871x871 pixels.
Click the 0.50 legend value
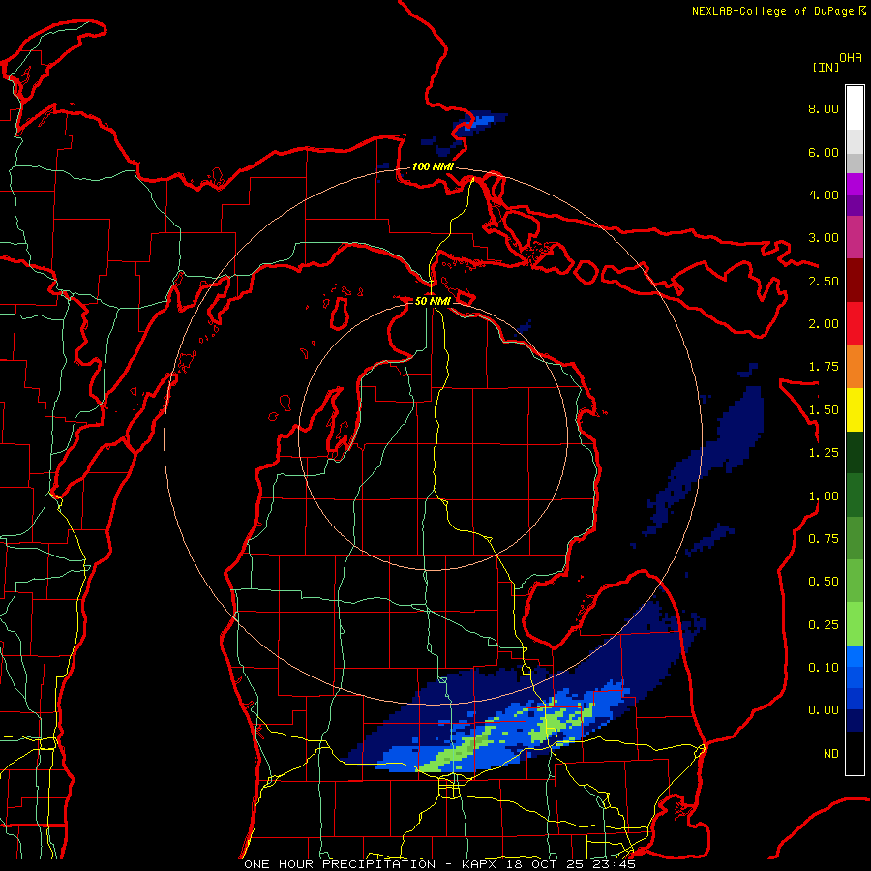(824, 582)
